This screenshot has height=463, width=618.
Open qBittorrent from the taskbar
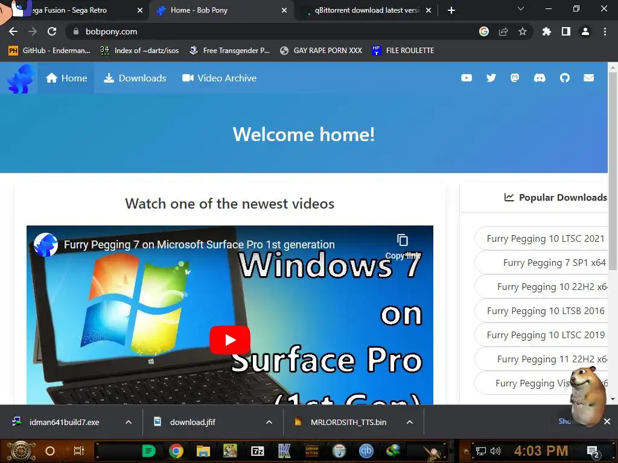(366, 451)
